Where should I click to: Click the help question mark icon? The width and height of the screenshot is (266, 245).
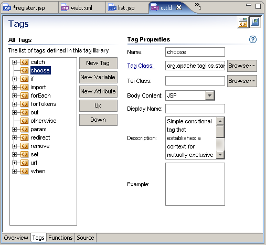[253, 39]
